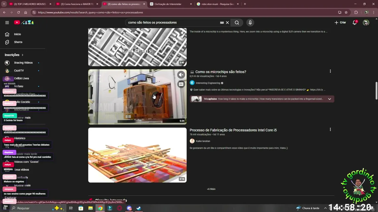Viewport: 378px width, 212px height.
Task: Open options menu for Como os microchips video
Action: (330, 71)
